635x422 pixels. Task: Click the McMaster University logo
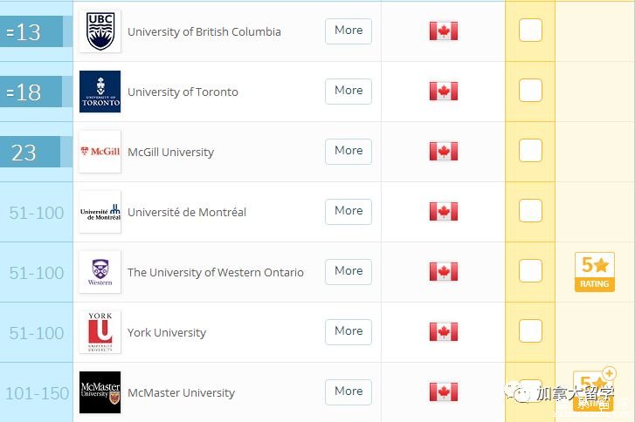[x=100, y=392]
